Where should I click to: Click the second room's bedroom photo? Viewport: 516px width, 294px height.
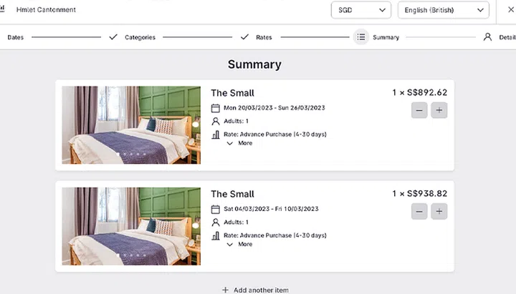coord(131,226)
